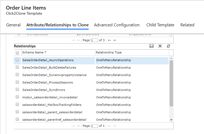This screenshot has width=204, height=134.
Task: Switch to the Child Template tab
Action: (160, 25)
